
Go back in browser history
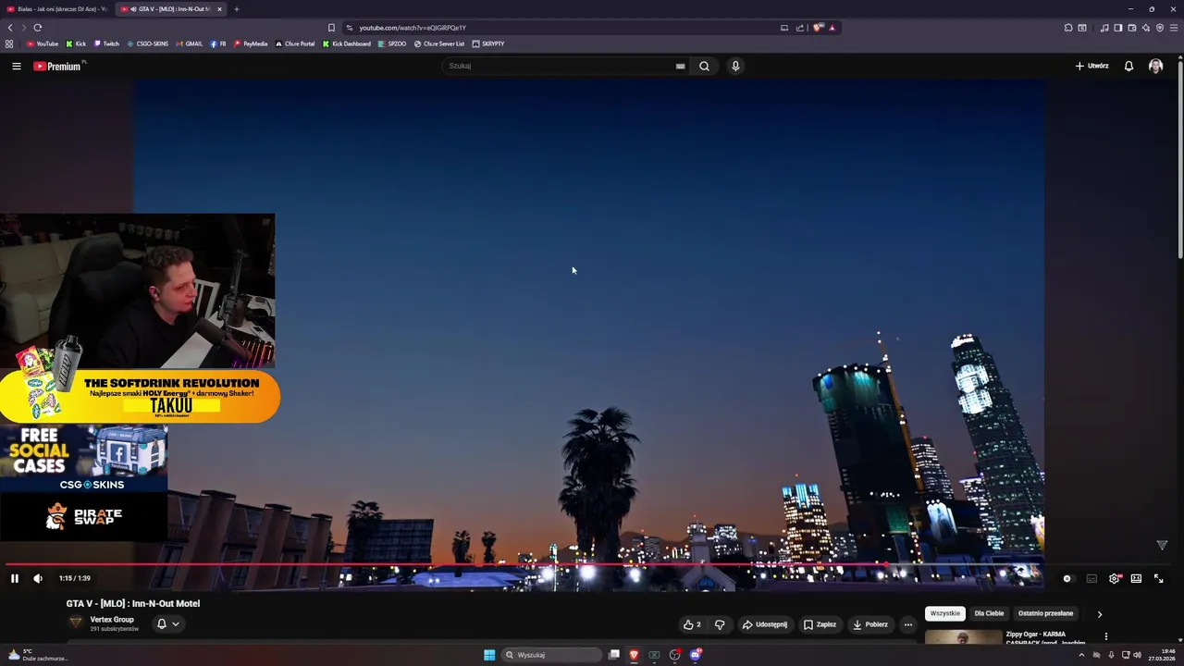pyautogui.click(x=10, y=28)
